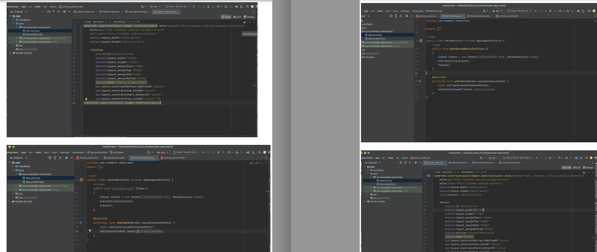Click Debug bug icon in MainActivity.java window

(550, 11)
